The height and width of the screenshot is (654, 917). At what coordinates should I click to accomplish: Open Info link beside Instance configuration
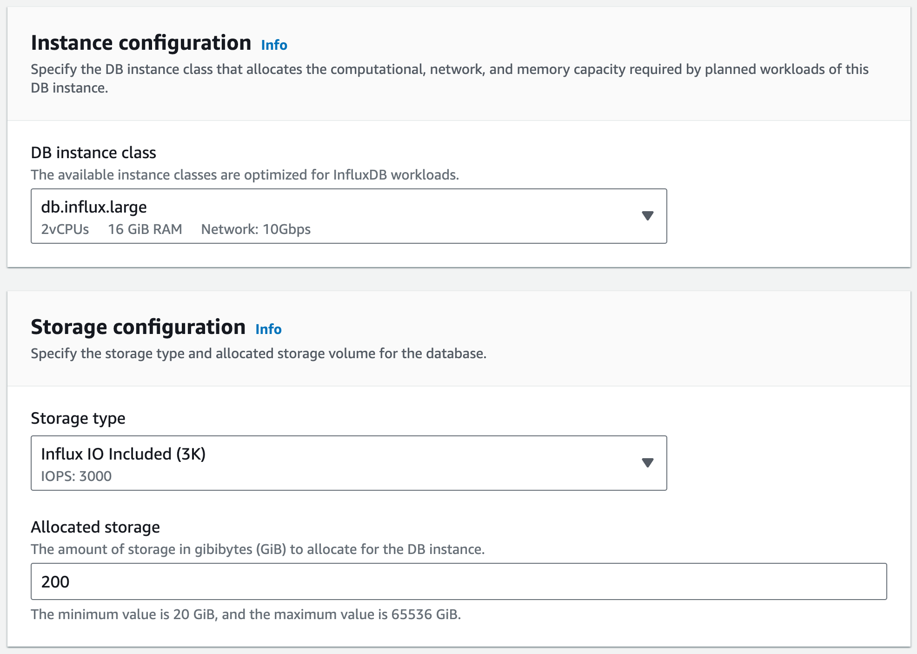pyautogui.click(x=274, y=45)
